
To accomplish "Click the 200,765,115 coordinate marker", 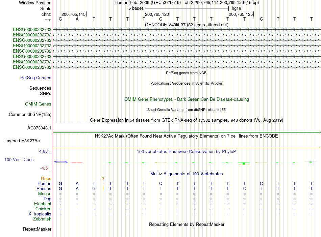I will 74,14.
